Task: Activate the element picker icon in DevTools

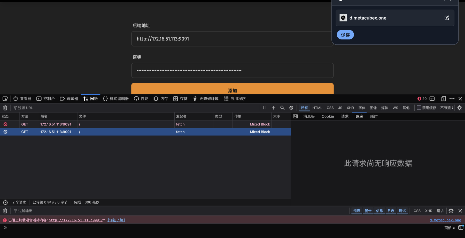Action: (x=5, y=99)
